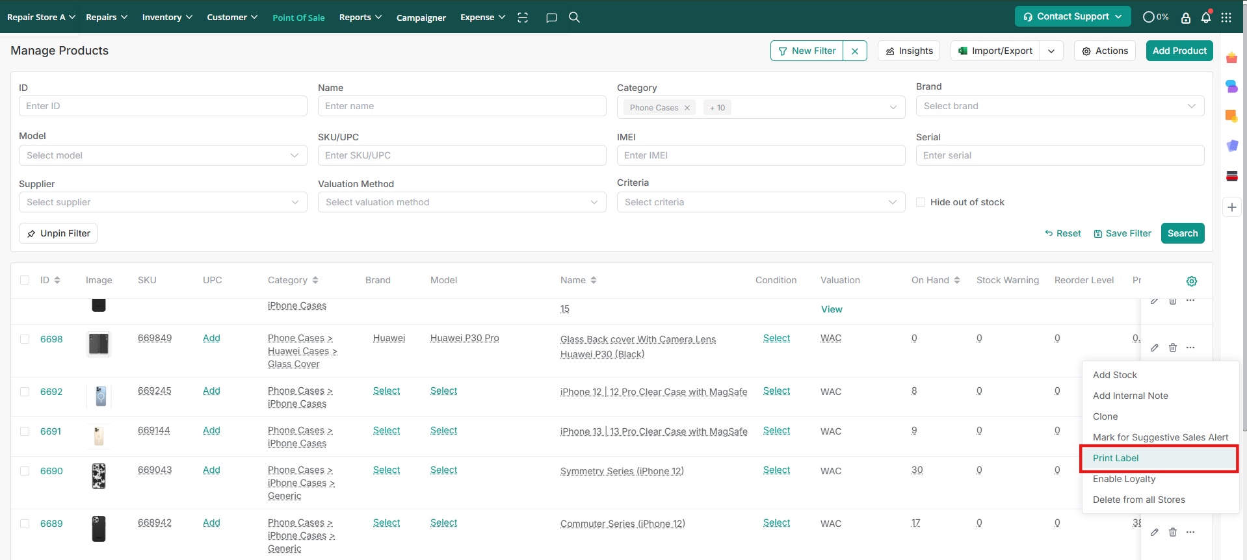Select checkbox for product 6689

tap(25, 524)
